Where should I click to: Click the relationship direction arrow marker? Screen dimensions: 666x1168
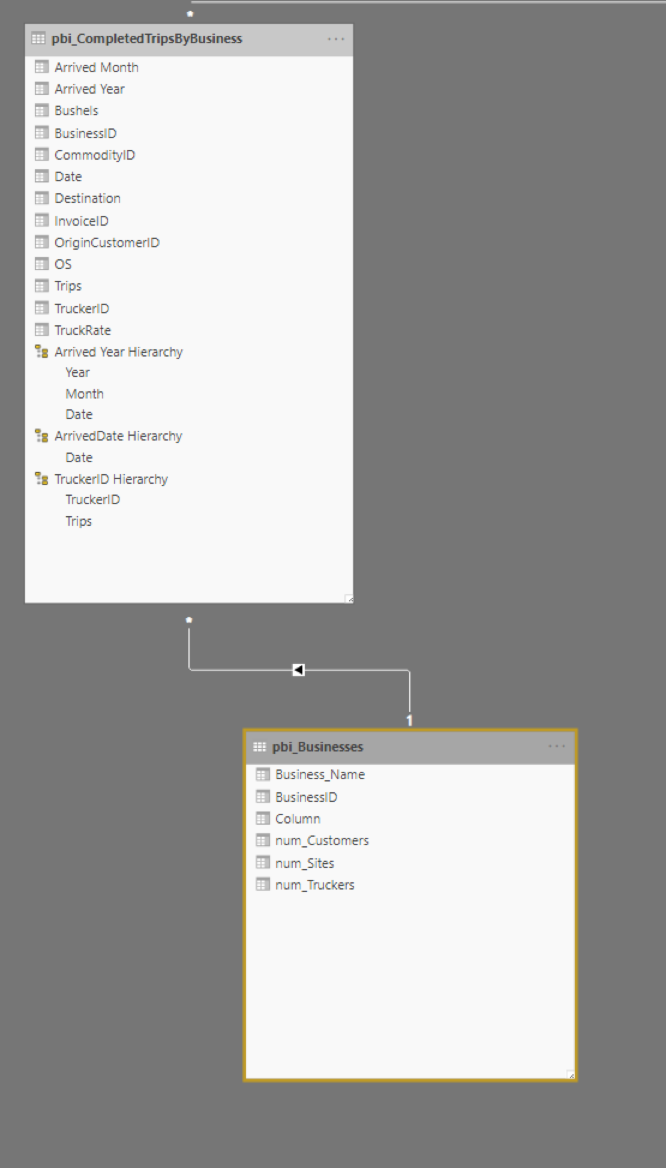coord(298,669)
